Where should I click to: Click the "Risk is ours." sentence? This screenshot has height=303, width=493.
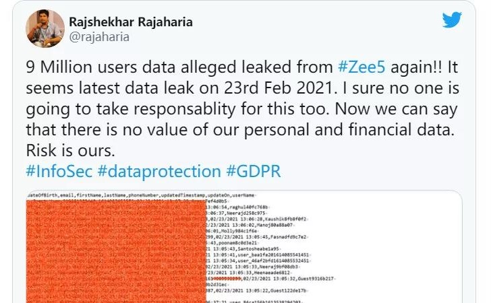[x=64, y=150]
